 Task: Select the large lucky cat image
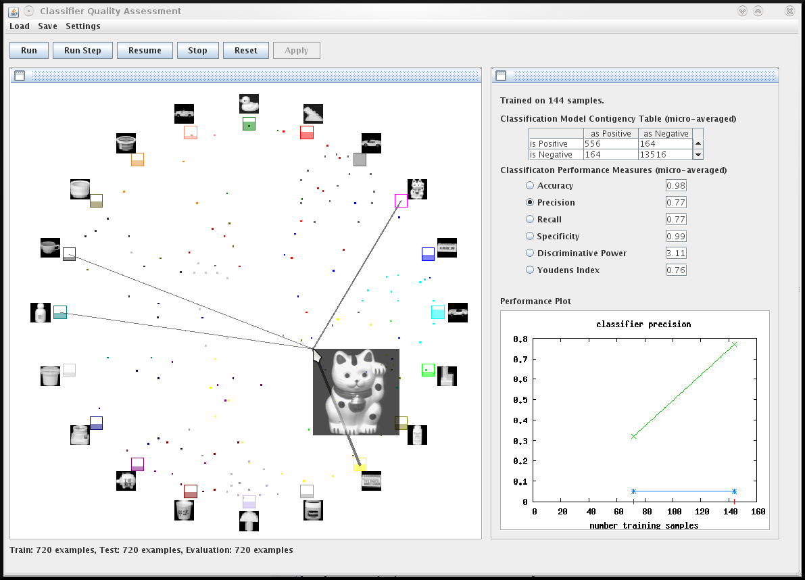click(356, 392)
